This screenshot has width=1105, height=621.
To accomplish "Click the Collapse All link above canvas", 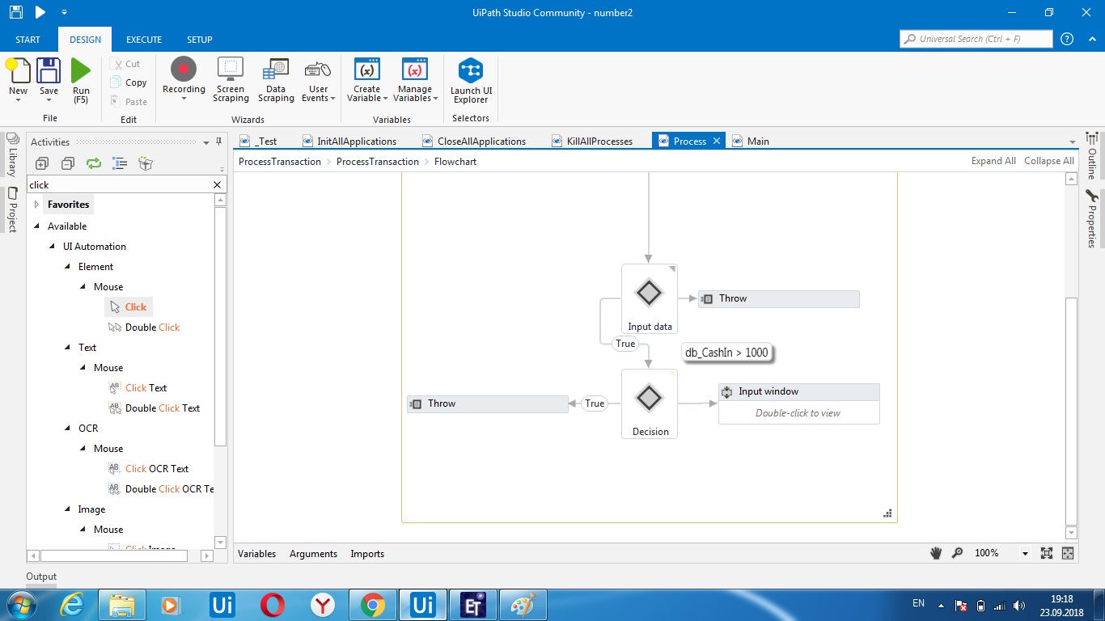I will [x=1049, y=161].
